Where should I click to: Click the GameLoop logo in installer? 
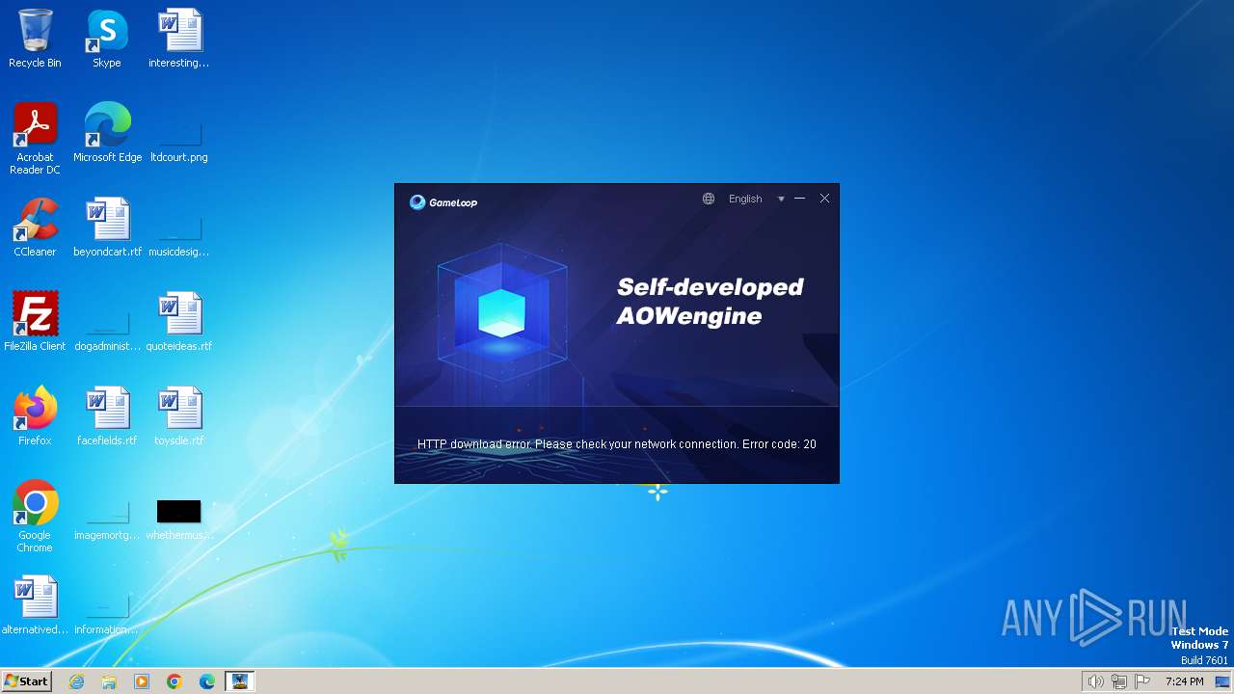443,201
